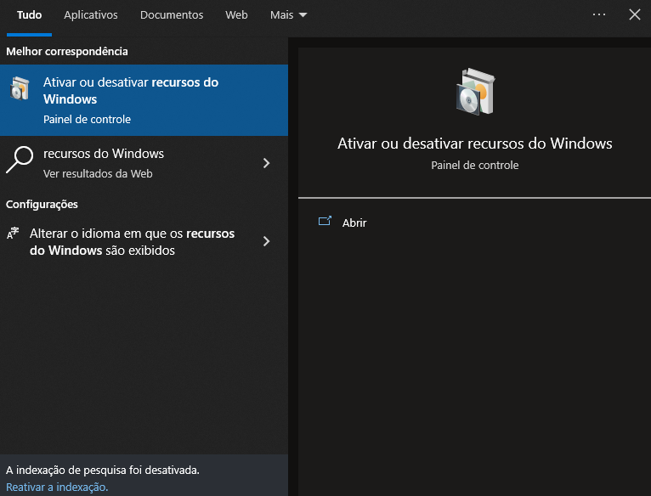Click the Configurações section header
Viewport: 651px width, 496px height.
tap(42, 204)
